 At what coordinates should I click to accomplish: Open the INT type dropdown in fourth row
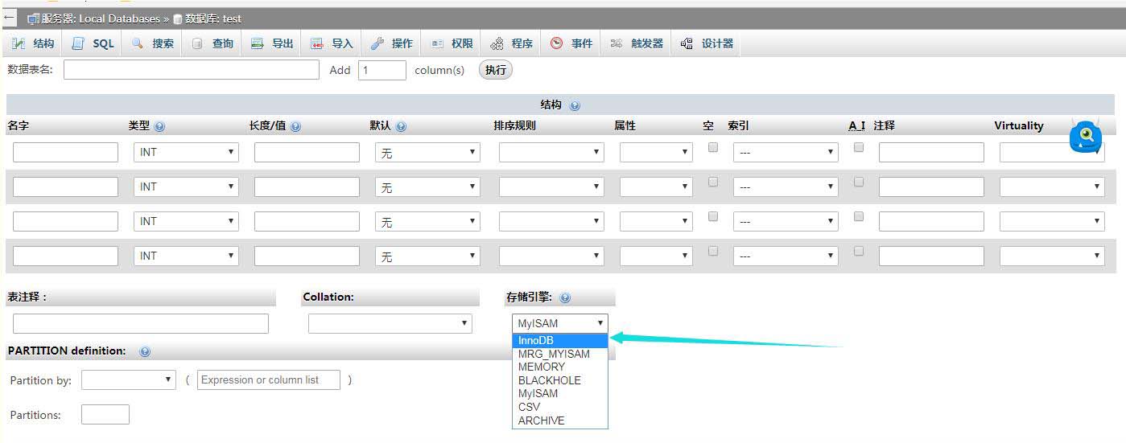tap(186, 256)
